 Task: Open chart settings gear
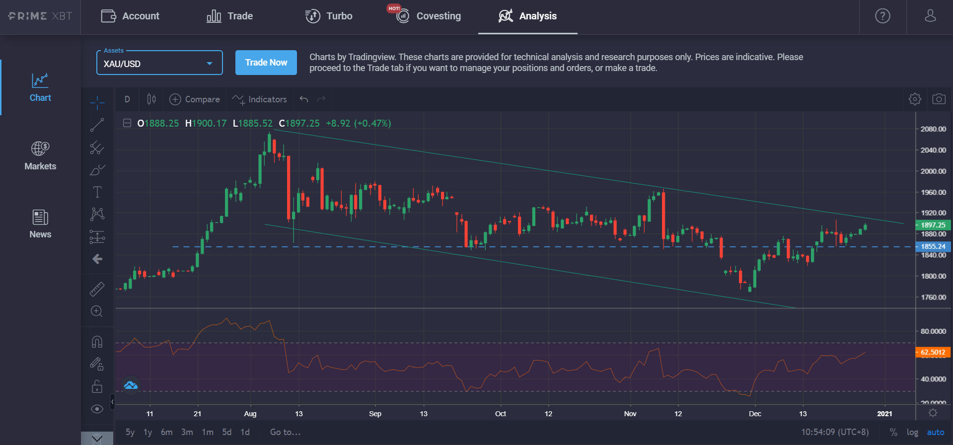pyautogui.click(x=915, y=99)
